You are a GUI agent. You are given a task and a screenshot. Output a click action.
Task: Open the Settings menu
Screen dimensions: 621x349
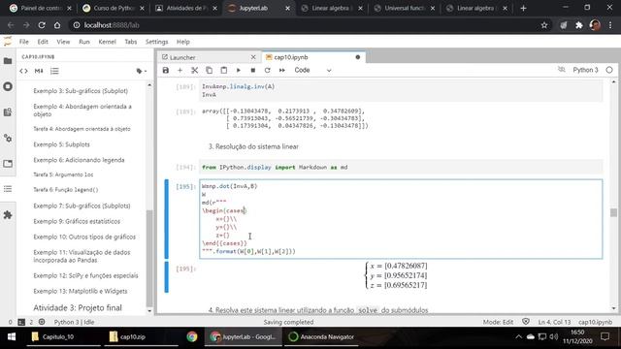click(156, 42)
